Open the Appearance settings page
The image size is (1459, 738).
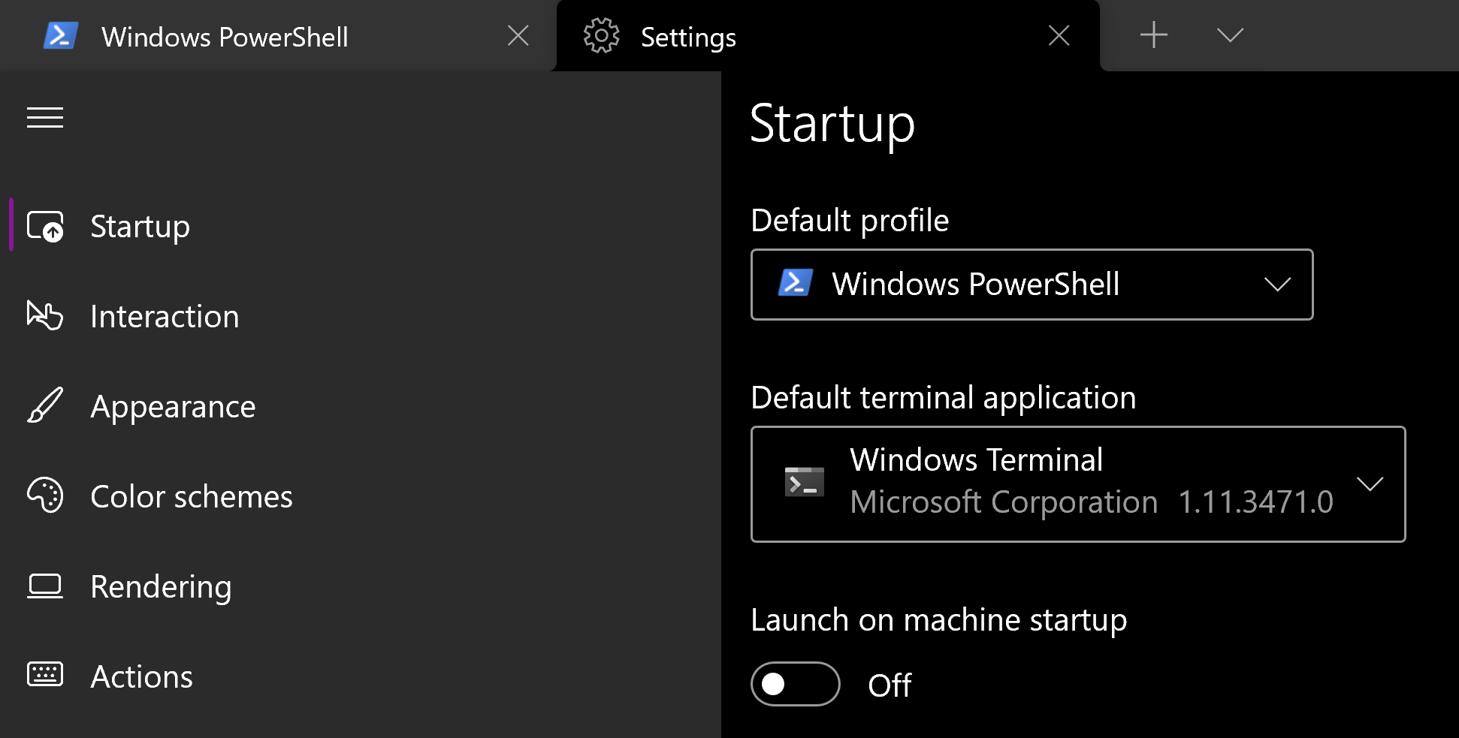(x=361, y=406)
